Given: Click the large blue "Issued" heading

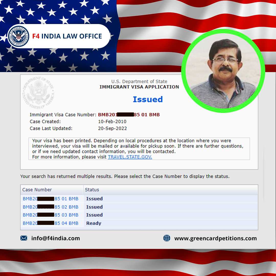Looking at the screenshot, I should click(x=148, y=99).
